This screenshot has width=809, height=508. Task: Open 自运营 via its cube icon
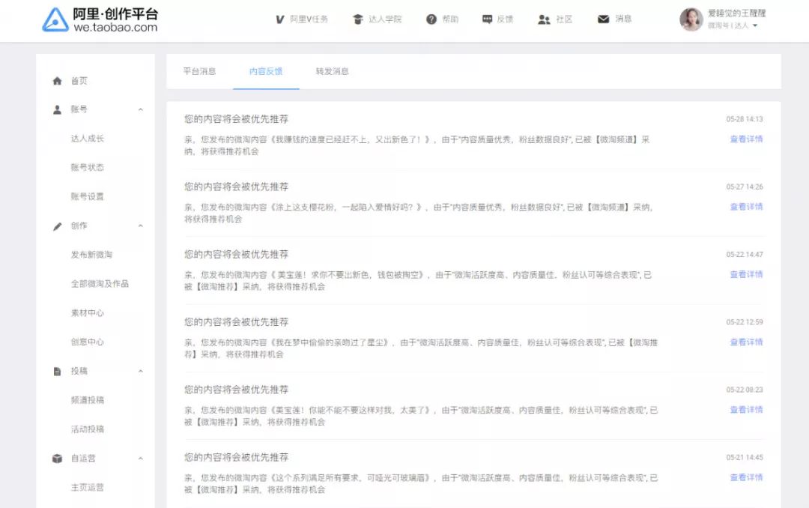click(x=57, y=458)
